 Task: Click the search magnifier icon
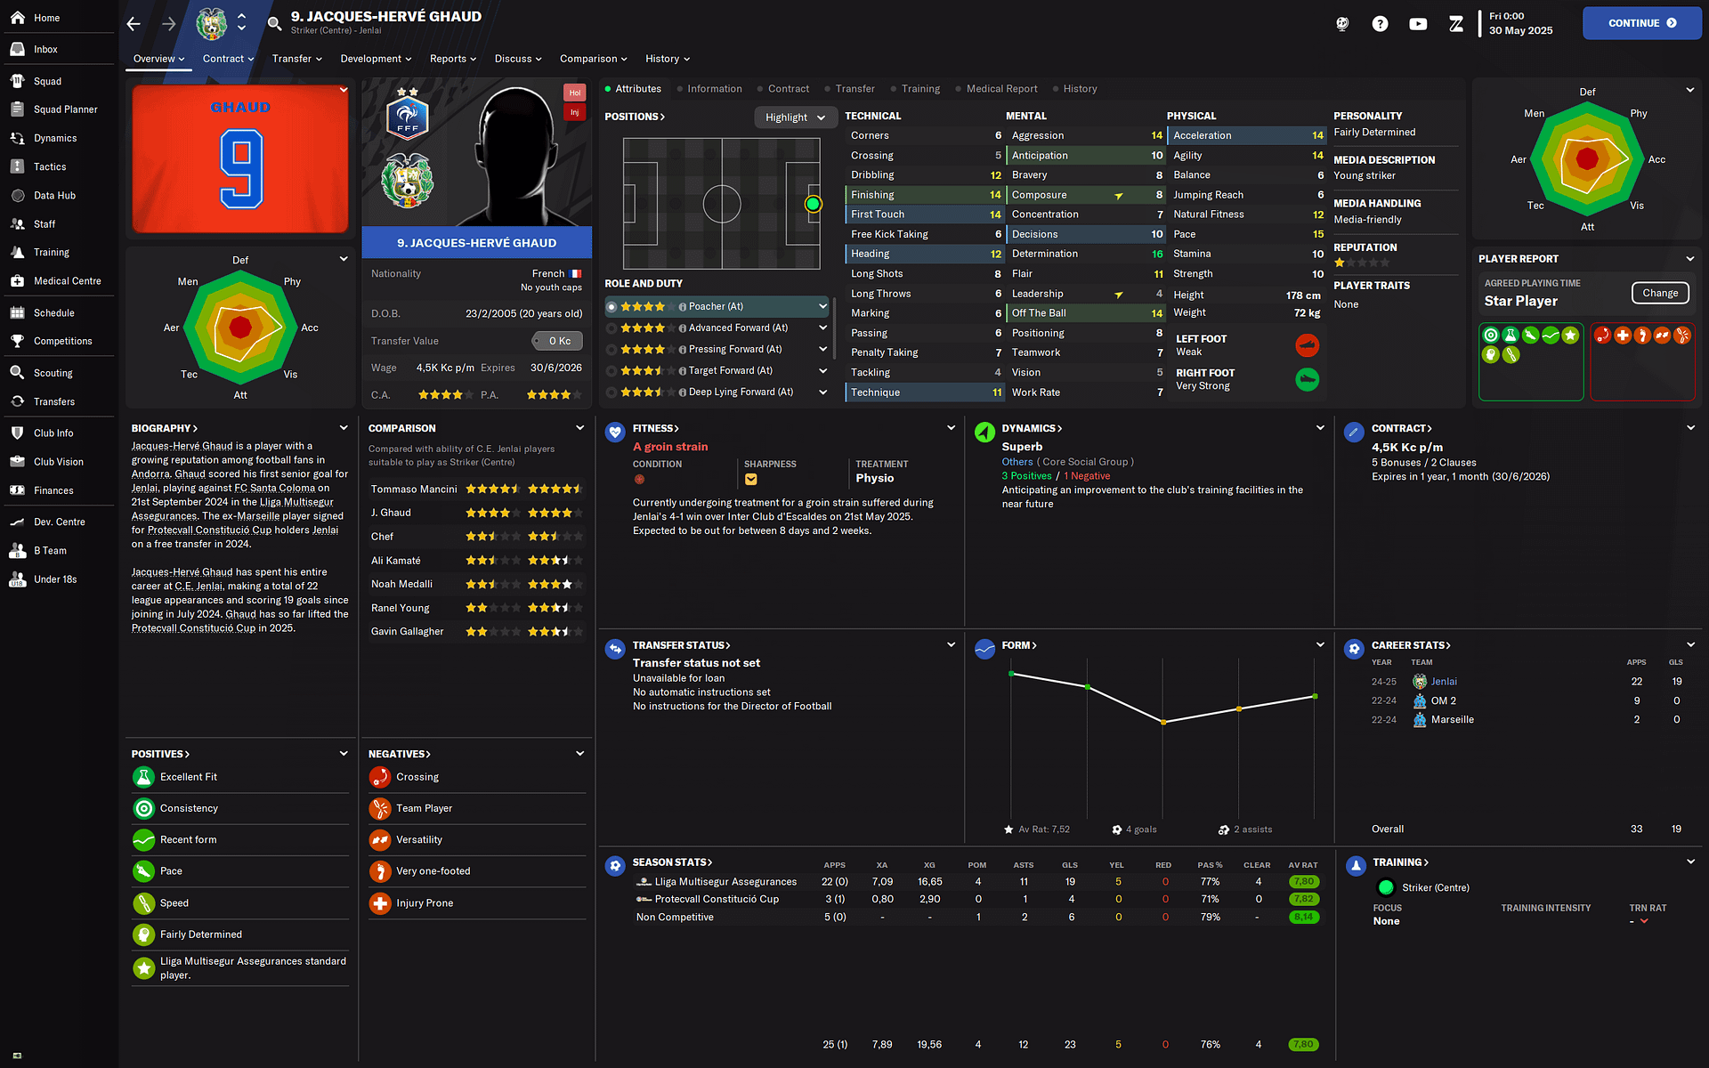pyautogui.click(x=275, y=23)
